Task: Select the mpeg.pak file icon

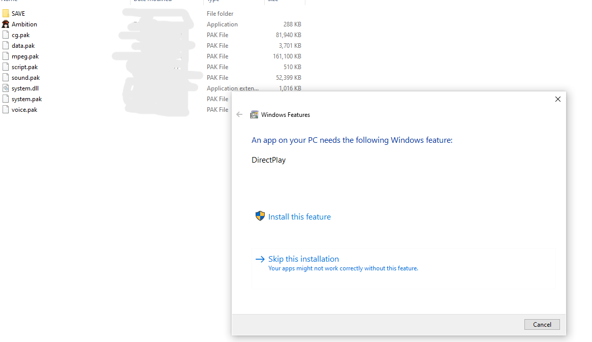Action: click(6, 56)
